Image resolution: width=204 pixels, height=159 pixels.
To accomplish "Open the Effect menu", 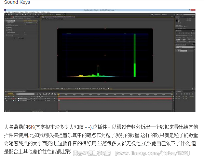I will [27, 12].
